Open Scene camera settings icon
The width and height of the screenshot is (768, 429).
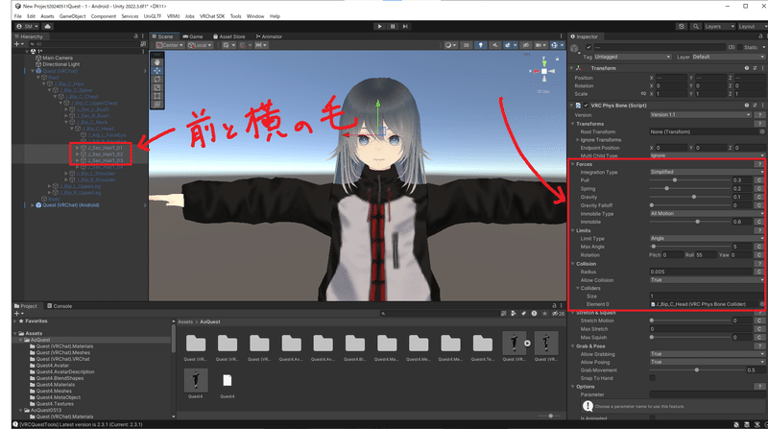click(540, 45)
